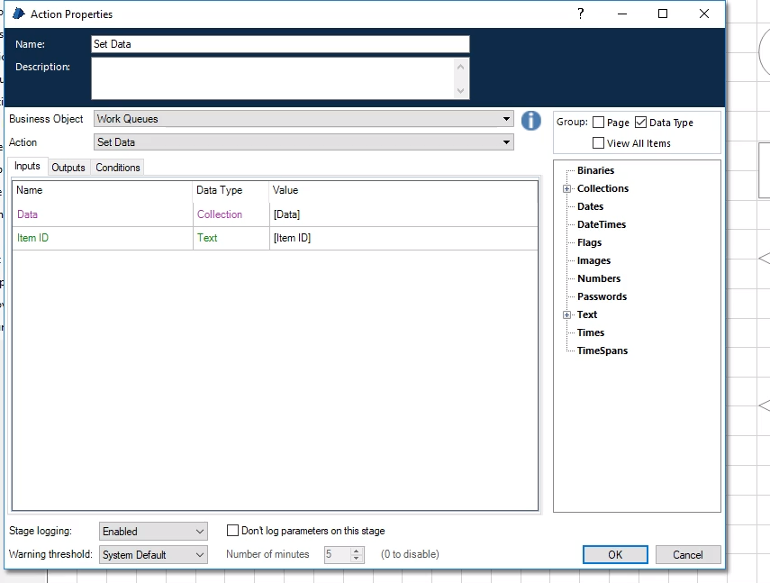Check Don't log parameters on this stage
770x583 pixels.
(x=232, y=531)
